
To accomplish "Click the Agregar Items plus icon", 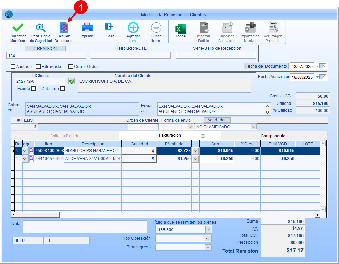I will [133, 28].
